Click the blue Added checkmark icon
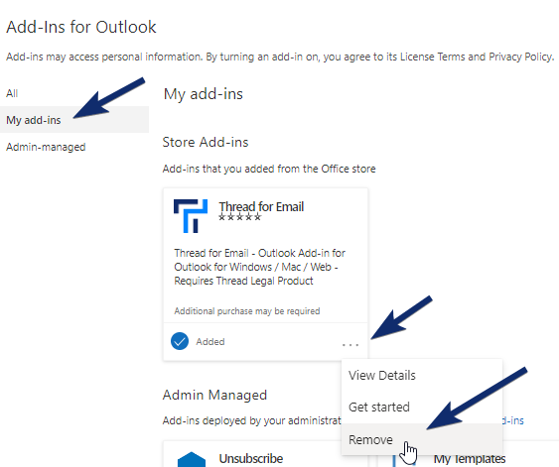The width and height of the screenshot is (559, 467). click(180, 341)
